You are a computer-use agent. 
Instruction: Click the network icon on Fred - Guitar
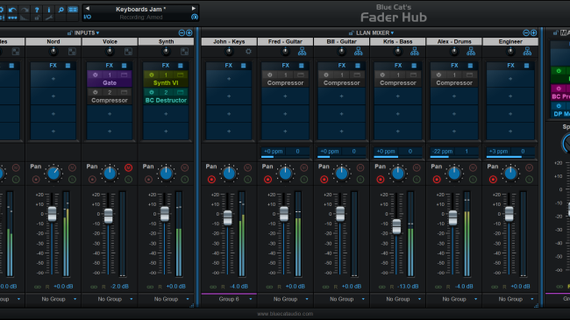coord(302,52)
